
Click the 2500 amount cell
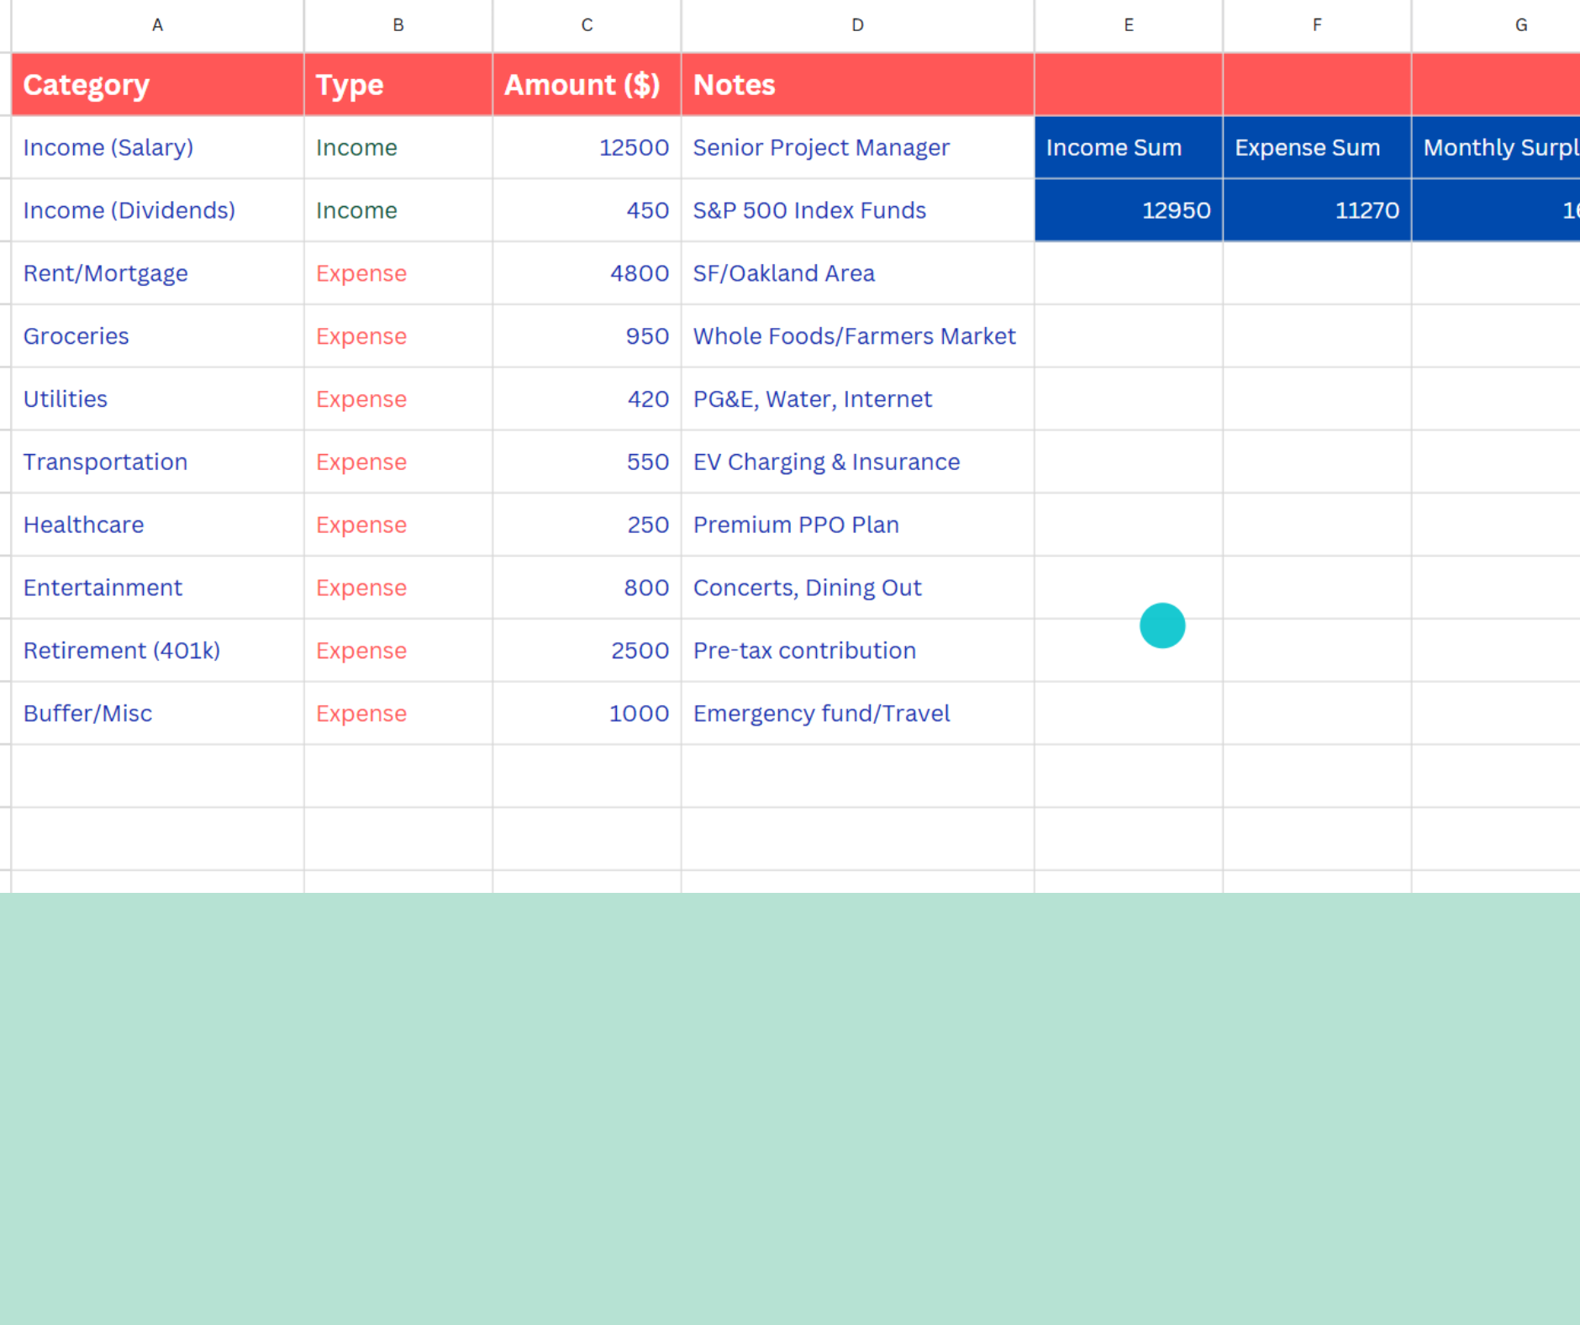(x=587, y=651)
